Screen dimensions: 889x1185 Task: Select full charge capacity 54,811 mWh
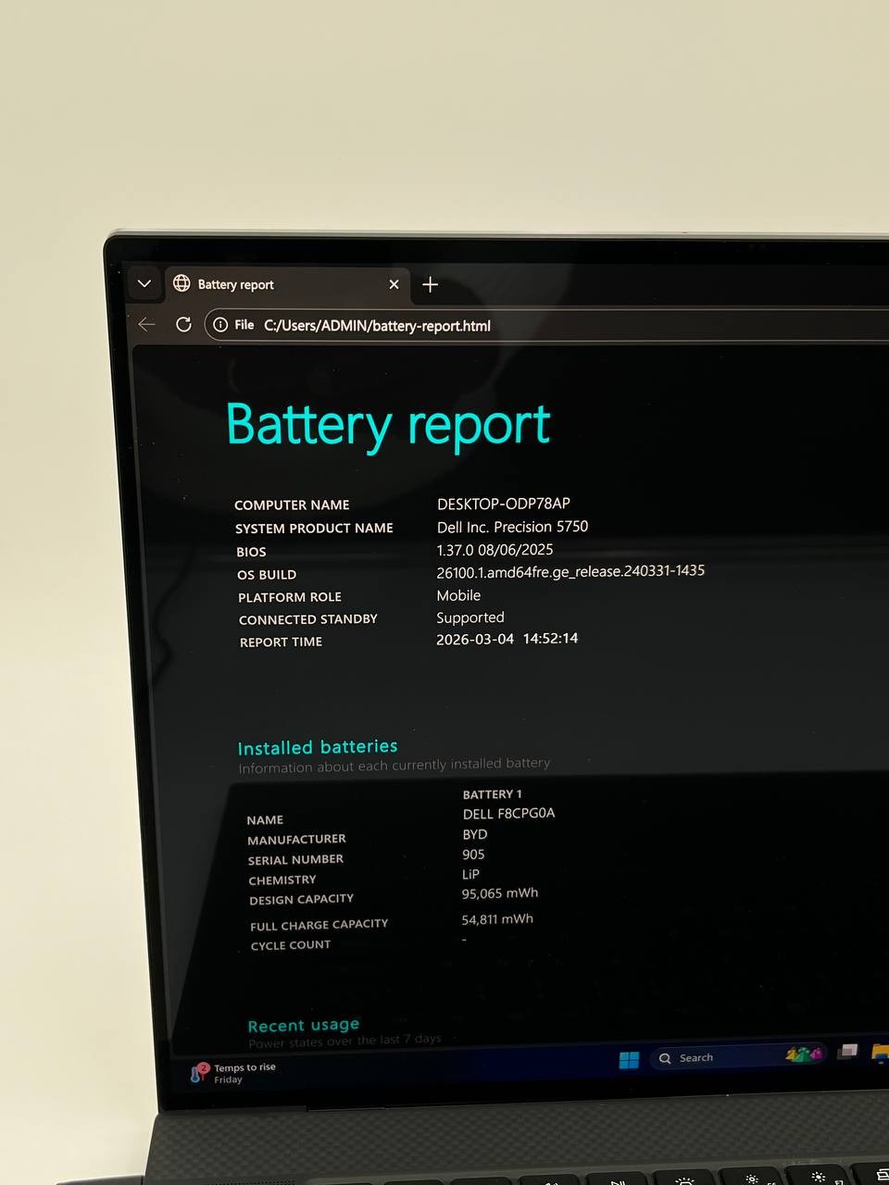(x=497, y=919)
